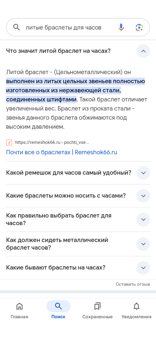
Task: Open the remeshok66.ru breadcrumb URL
Action: [52, 142]
